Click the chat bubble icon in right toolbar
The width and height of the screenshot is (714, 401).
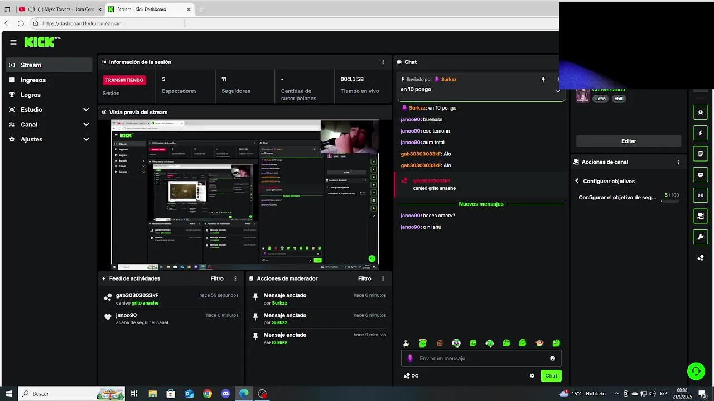(x=701, y=174)
